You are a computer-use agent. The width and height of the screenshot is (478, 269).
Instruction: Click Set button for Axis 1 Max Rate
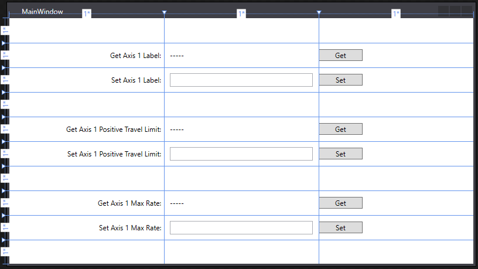pos(340,227)
